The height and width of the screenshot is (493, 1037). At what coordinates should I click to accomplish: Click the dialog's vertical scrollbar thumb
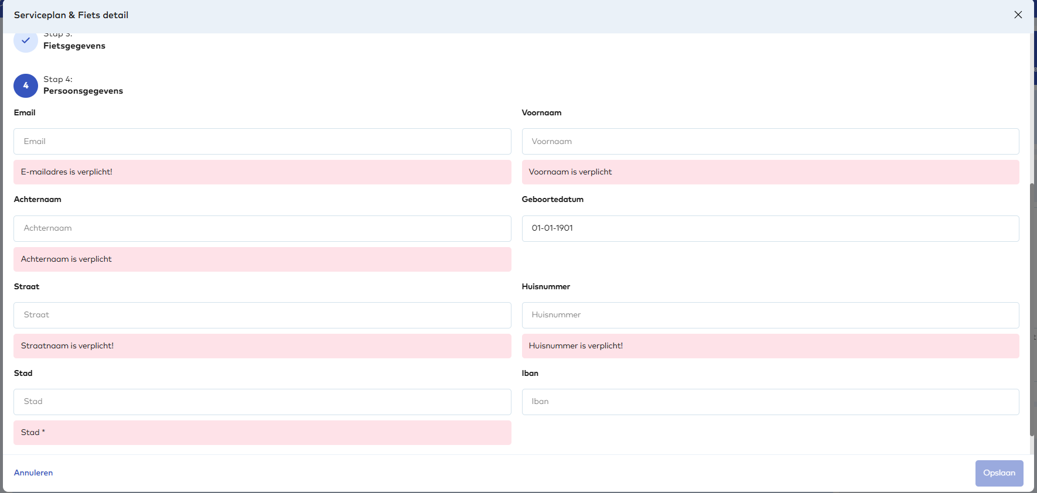(1032, 309)
